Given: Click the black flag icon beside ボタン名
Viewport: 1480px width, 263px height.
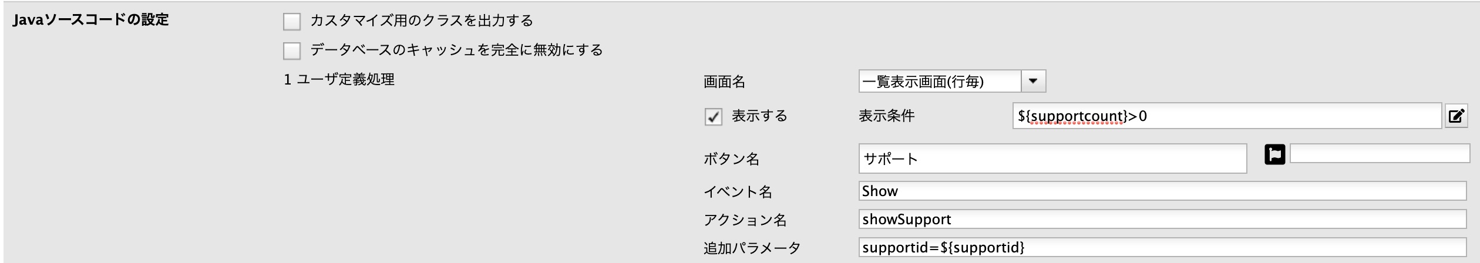Looking at the screenshot, I should tap(1274, 155).
